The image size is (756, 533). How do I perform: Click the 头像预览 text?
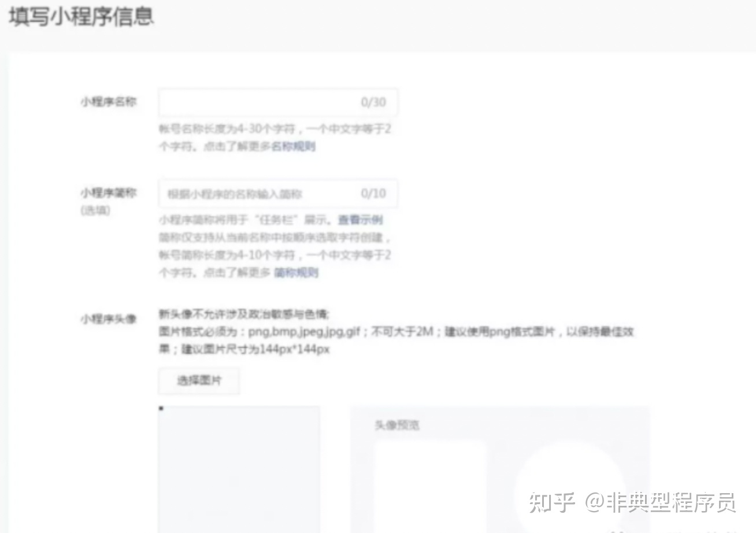click(397, 425)
